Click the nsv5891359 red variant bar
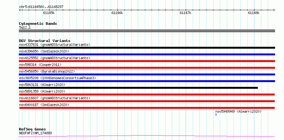This screenshot has width=284, height=140. click(x=147, y=94)
